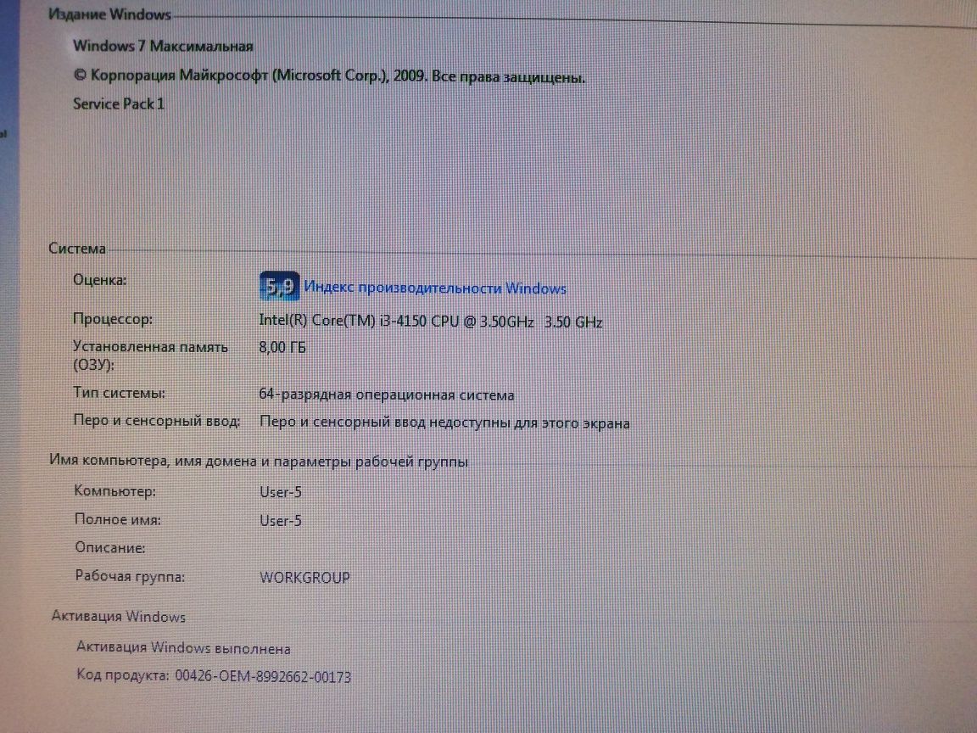This screenshot has height=733, width=977.
Task: Click the 'Перо и сенсорный ввод:' label
Action: [x=157, y=421]
